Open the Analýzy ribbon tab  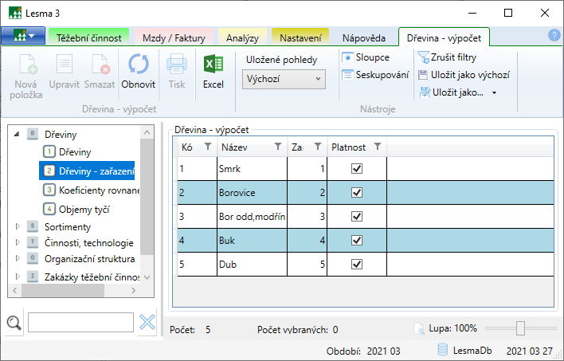[242, 37]
